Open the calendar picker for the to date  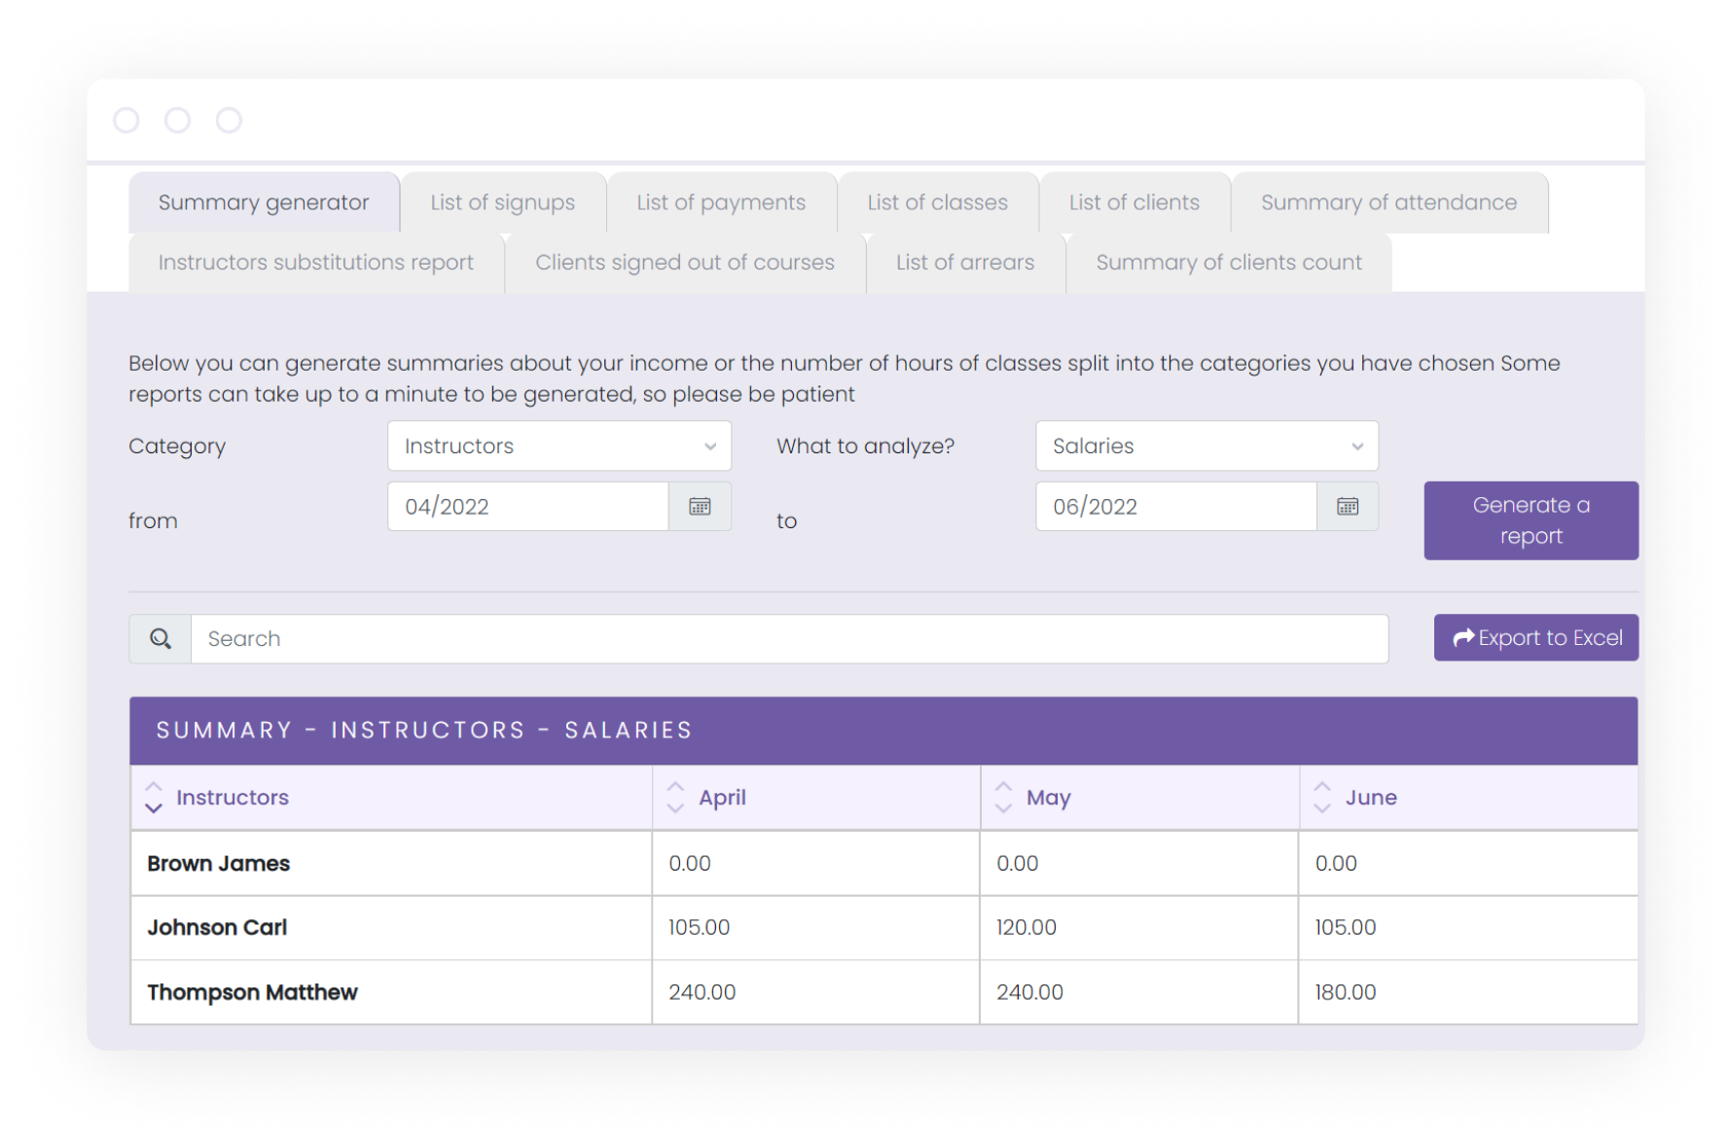1348,506
